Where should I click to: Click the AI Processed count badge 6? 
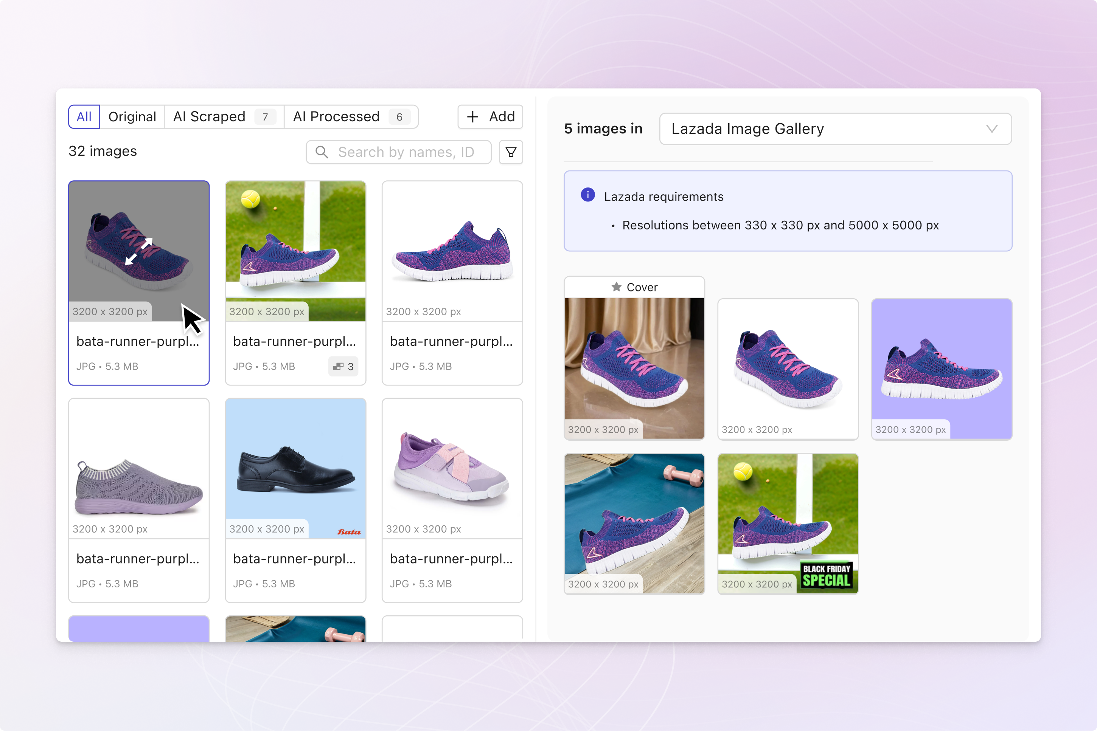399,117
